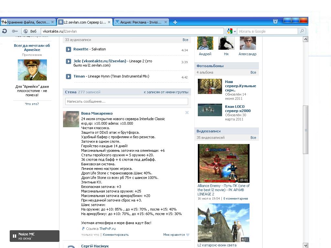The width and height of the screenshot is (331, 248).
Task: Open member Андрей profile
Action: (x=205, y=54)
